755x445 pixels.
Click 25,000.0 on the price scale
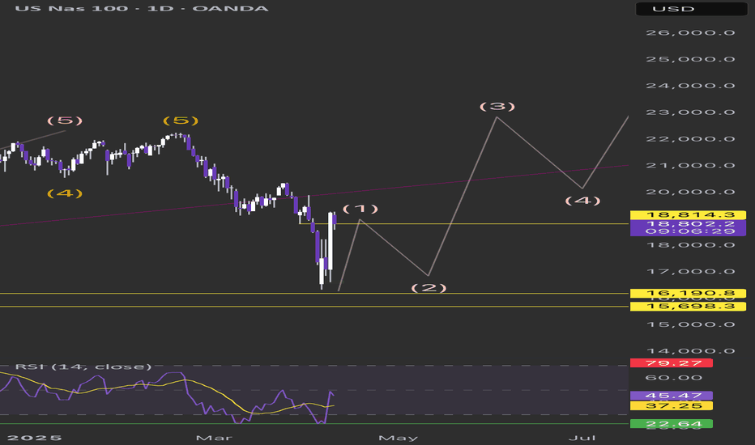click(690, 59)
